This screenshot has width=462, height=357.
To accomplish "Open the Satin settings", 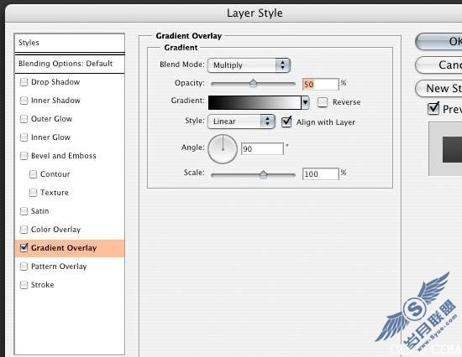I will pyautogui.click(x=39, y=211).
